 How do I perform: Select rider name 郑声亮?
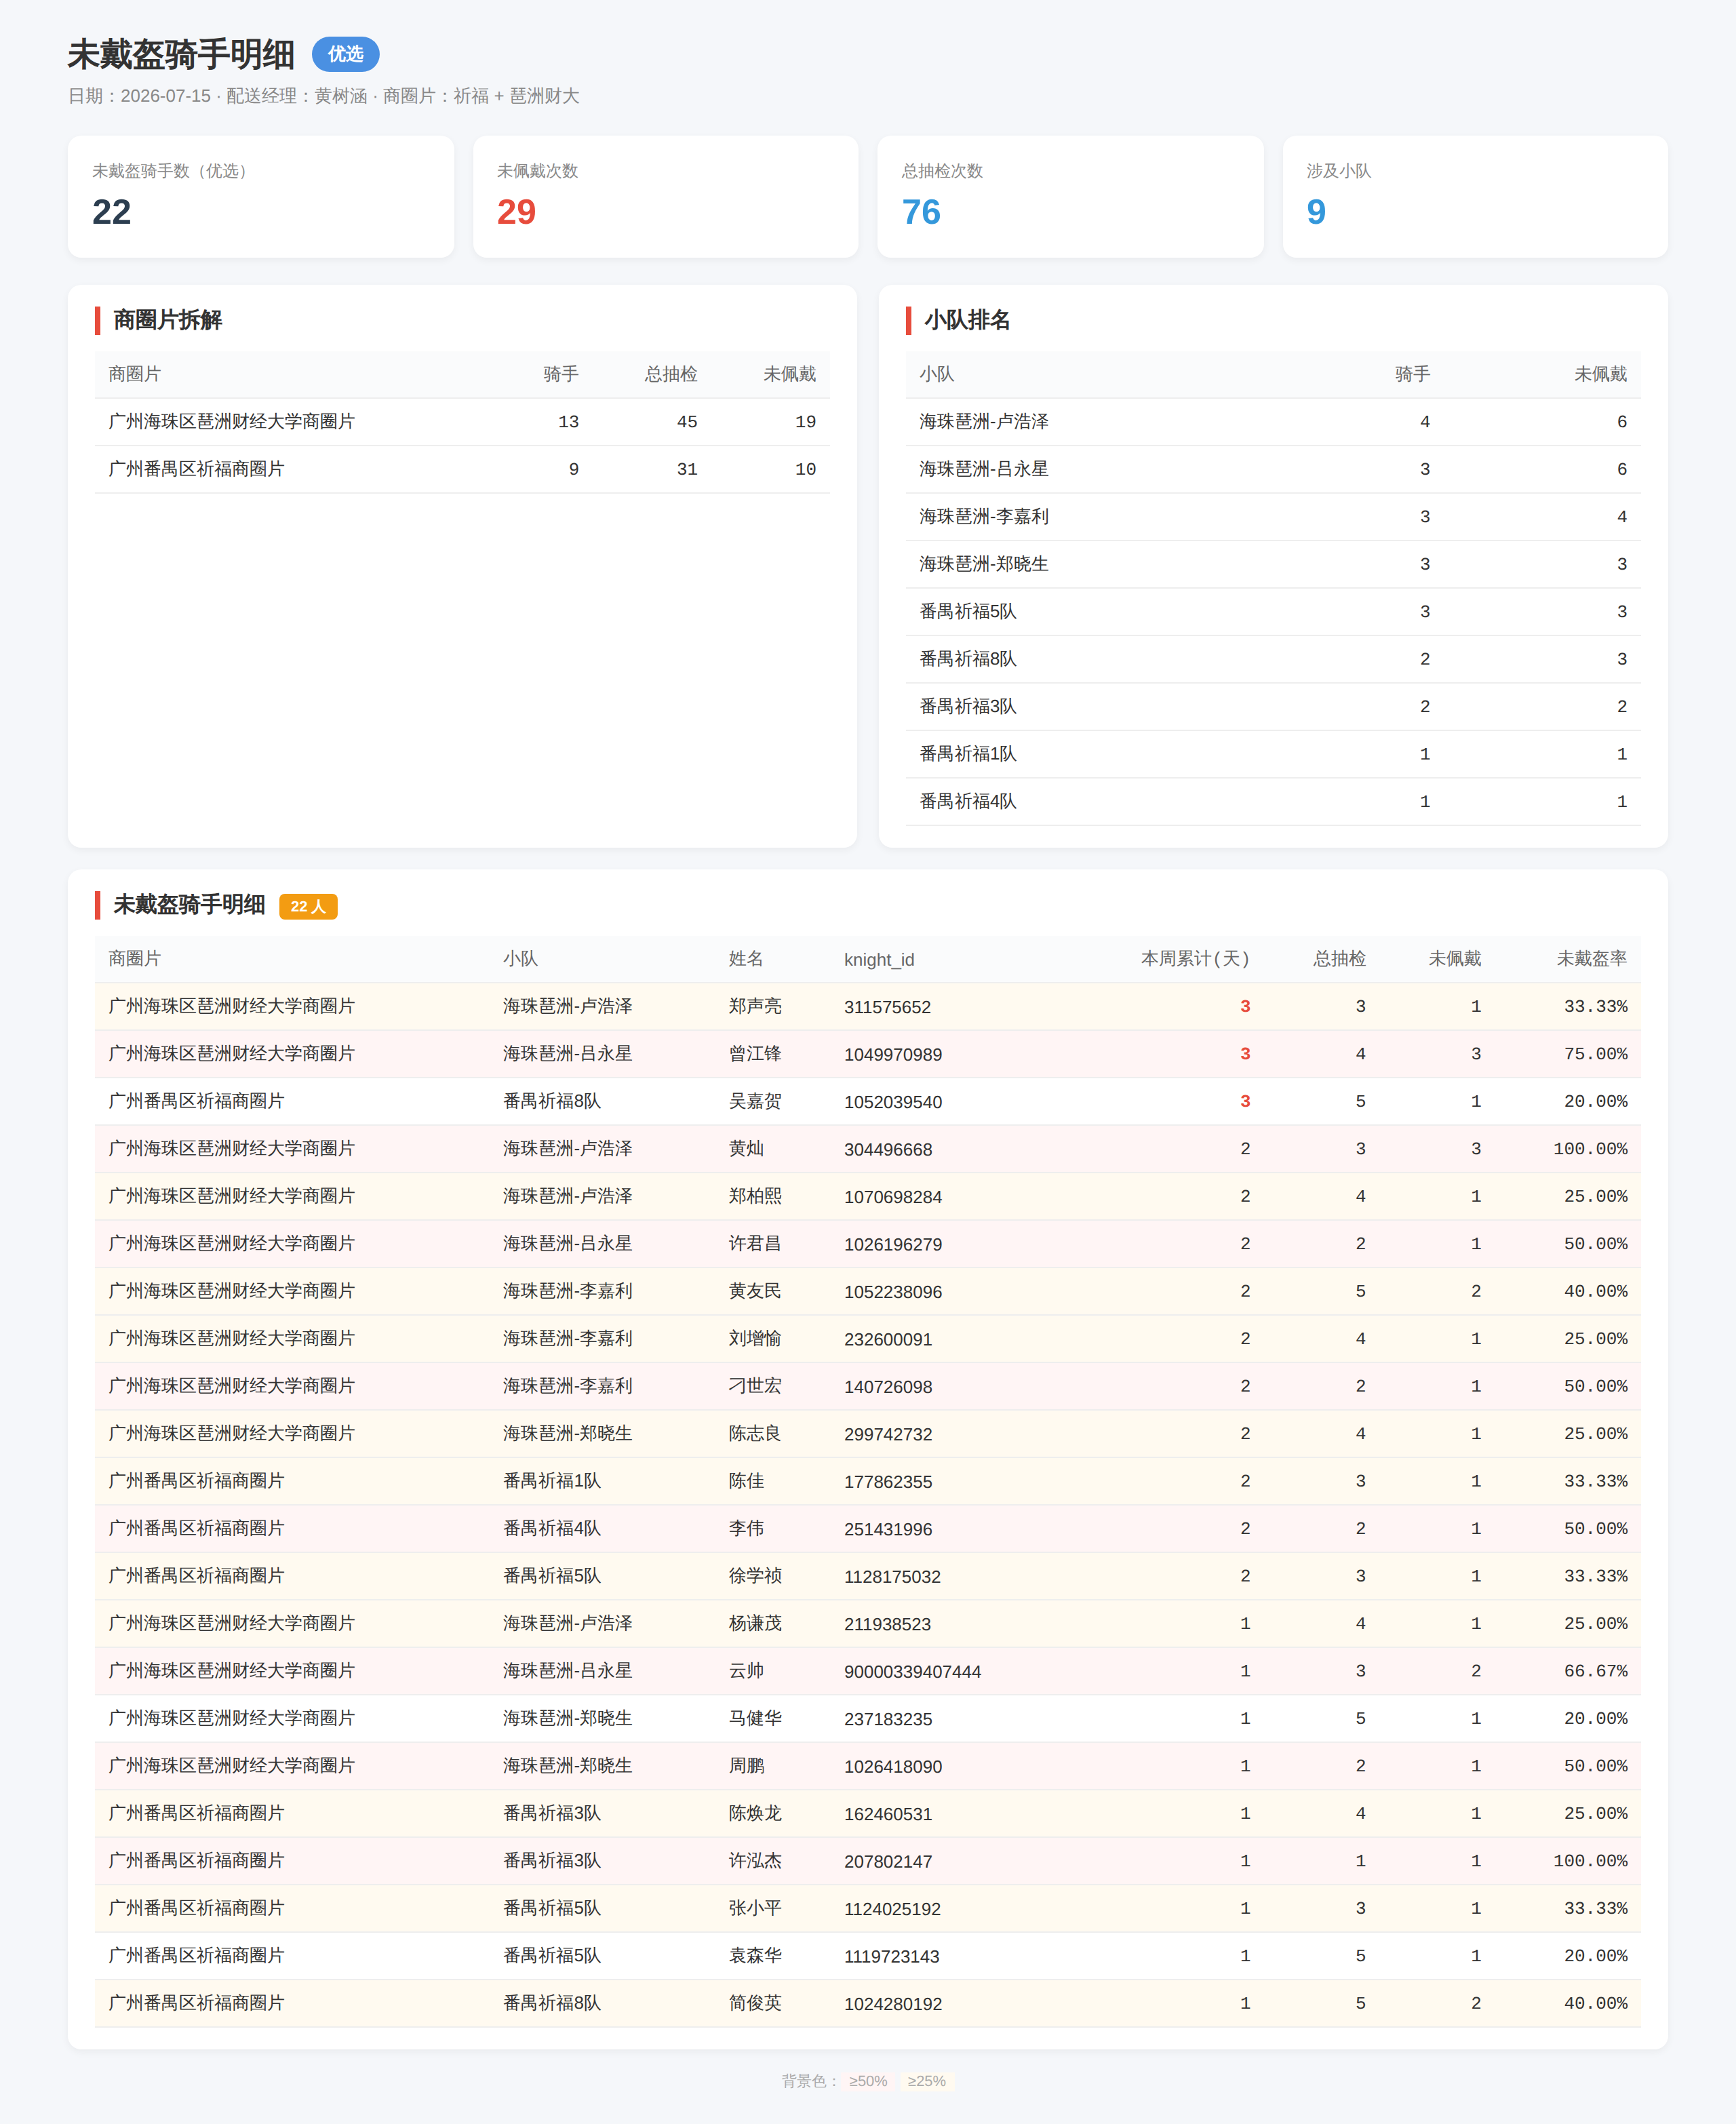click(x=755, y=1006)
